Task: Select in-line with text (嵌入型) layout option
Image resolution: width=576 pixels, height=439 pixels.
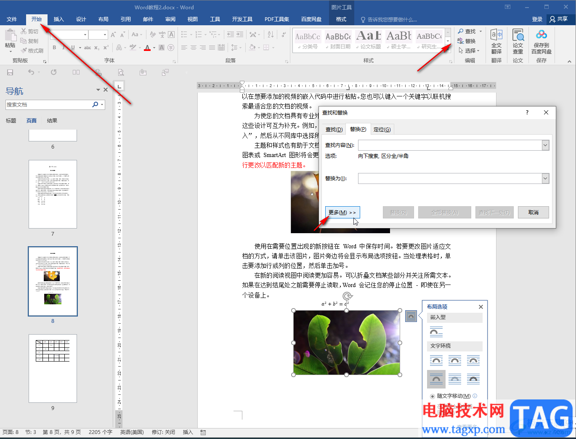Action: coord(436,332)
